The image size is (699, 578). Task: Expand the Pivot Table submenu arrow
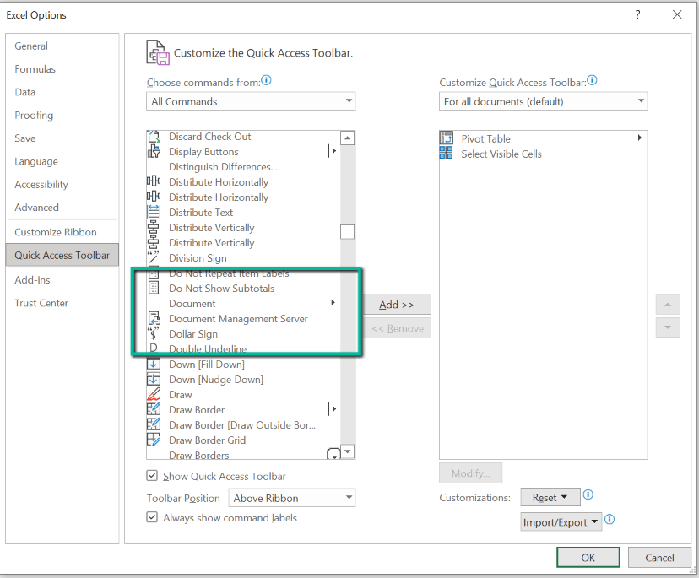coord(640,138)
